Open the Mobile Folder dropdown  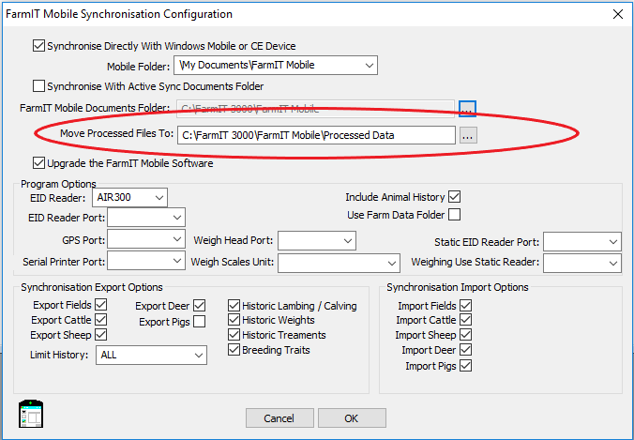(276, 65)
